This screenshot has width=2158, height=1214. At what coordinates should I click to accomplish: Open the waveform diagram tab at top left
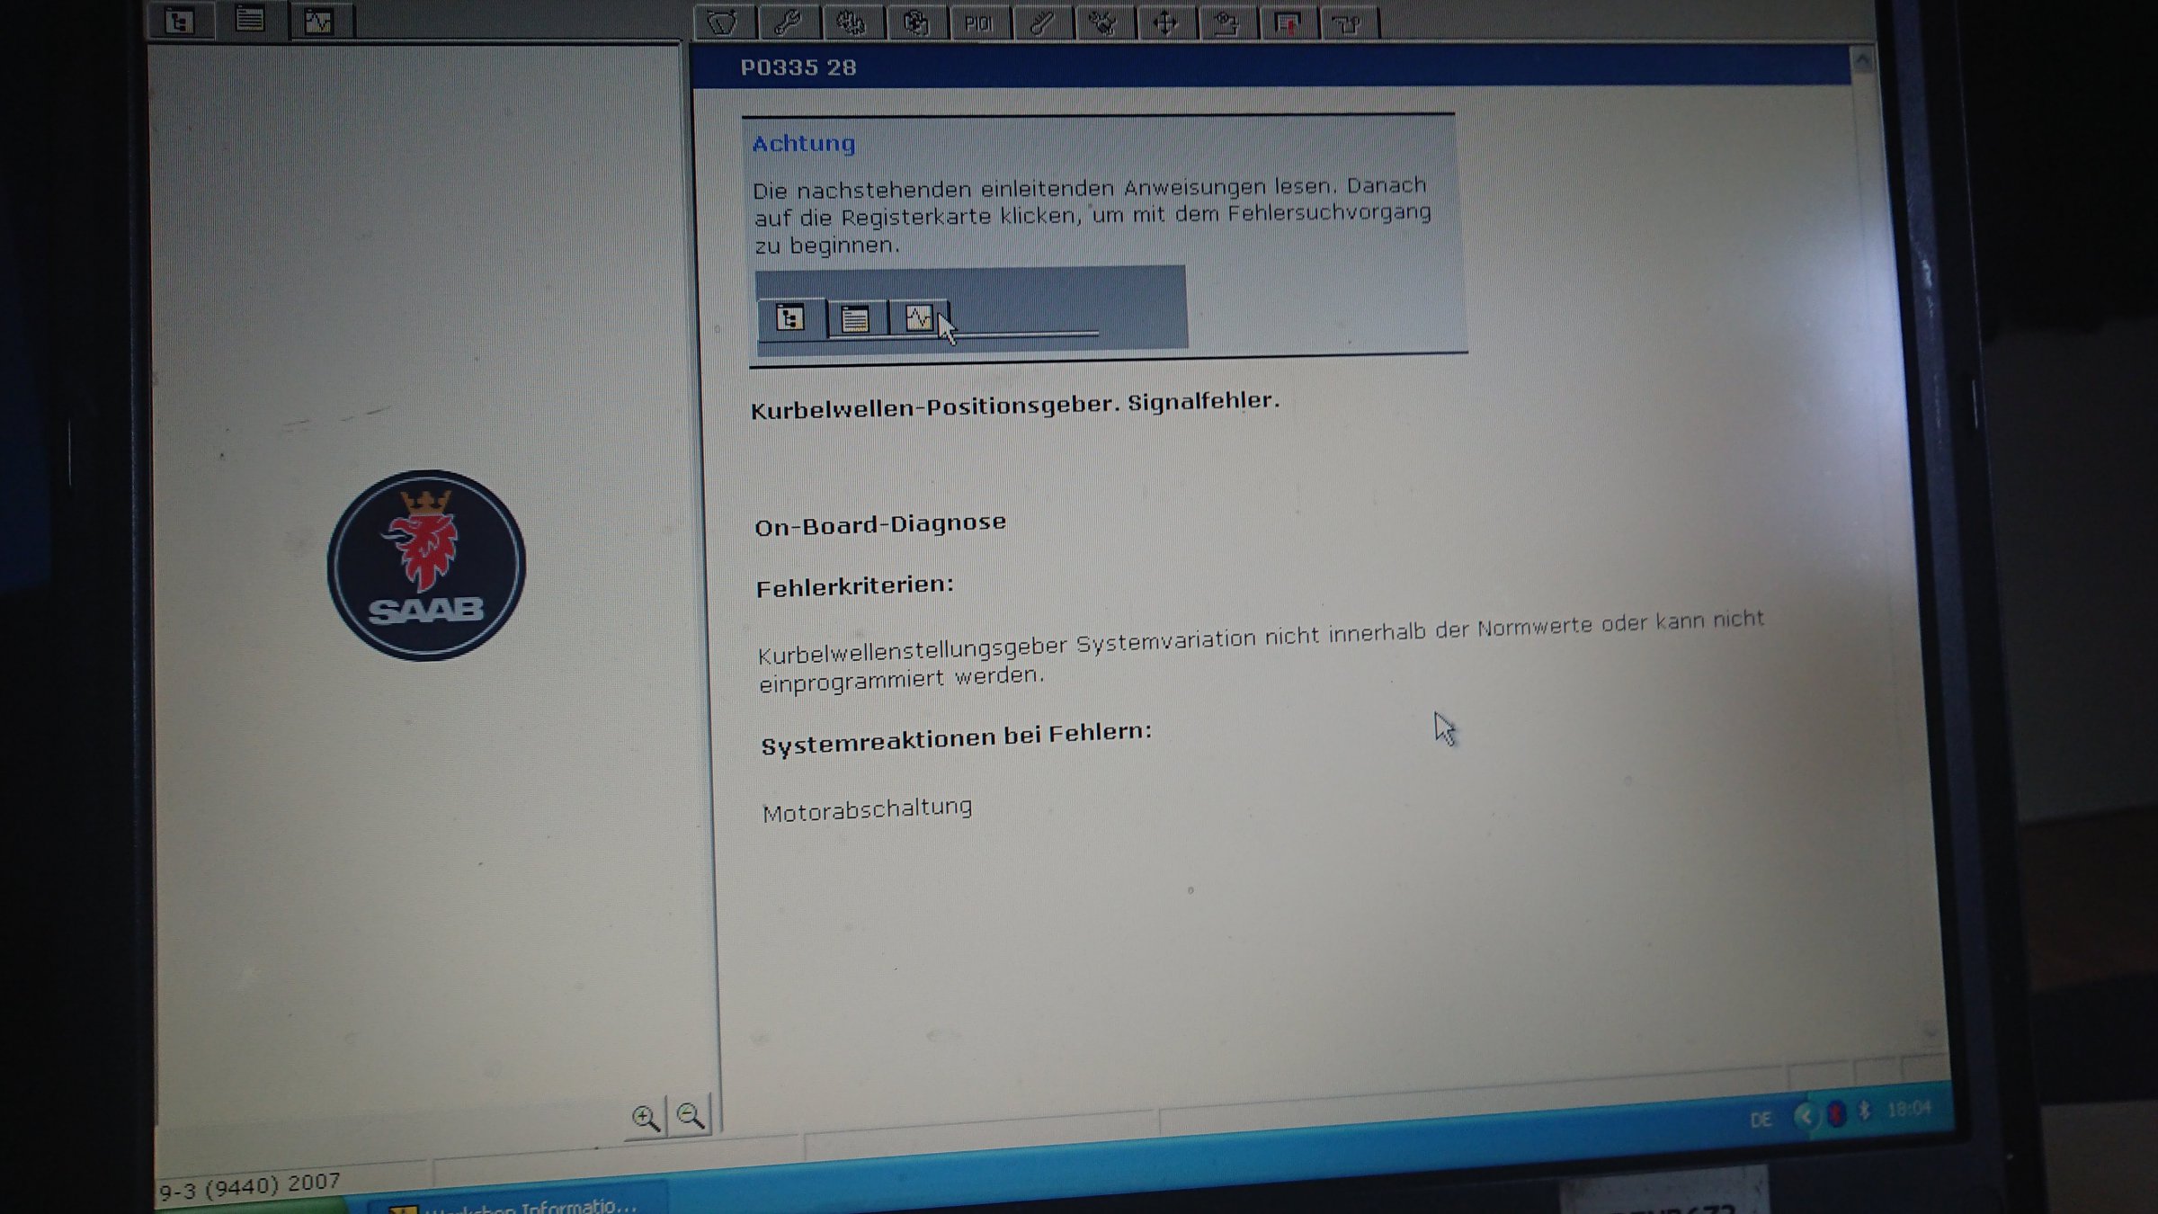318,21
